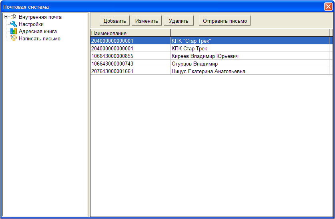Select contact Ницус Екатерина Анатольевна

tap(208, 72)
